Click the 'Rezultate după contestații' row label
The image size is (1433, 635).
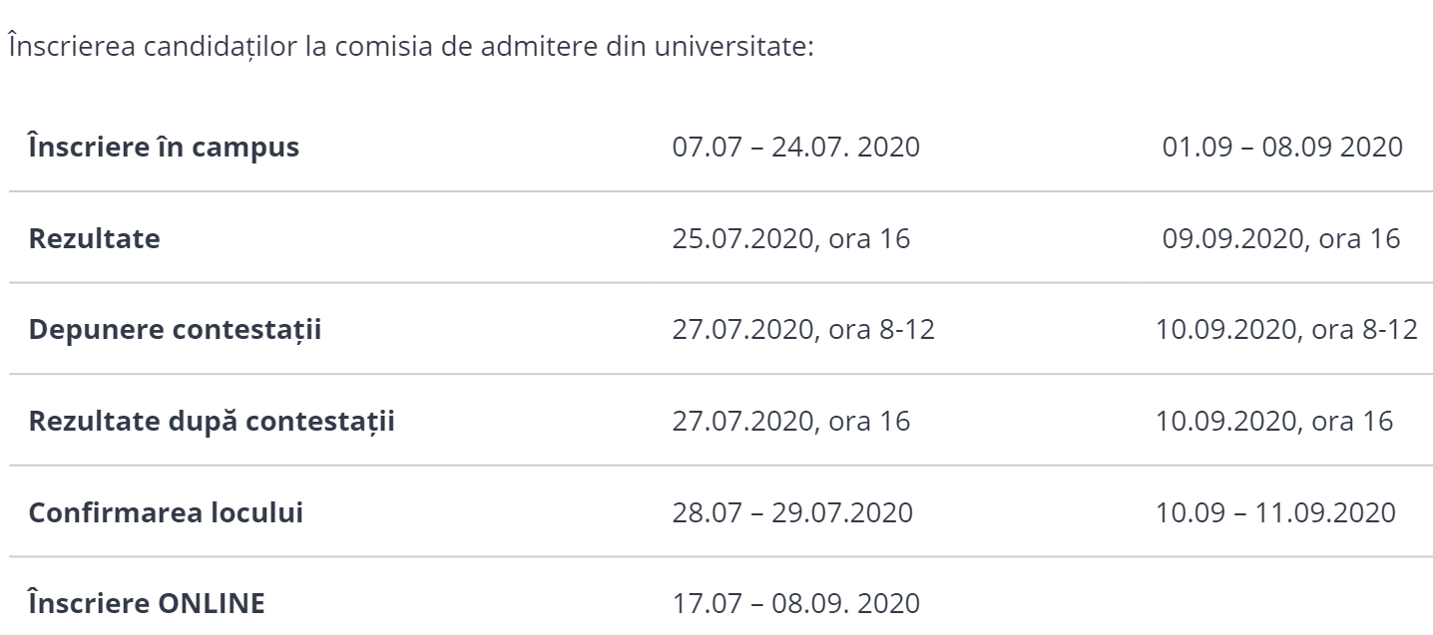pos(212,422)
